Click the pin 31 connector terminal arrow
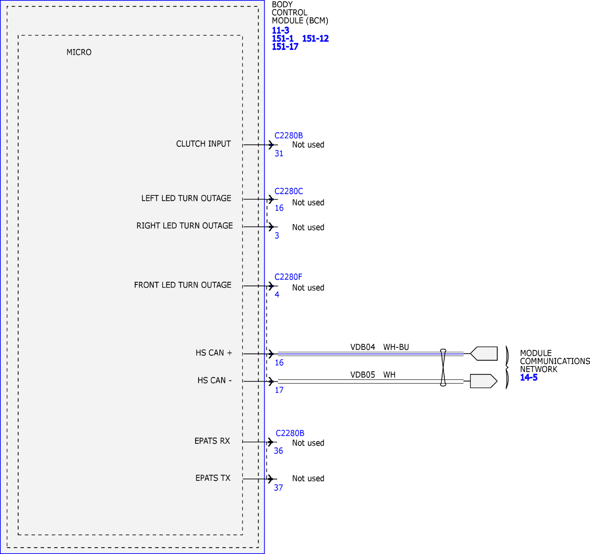590x554 pixels. 271,145
